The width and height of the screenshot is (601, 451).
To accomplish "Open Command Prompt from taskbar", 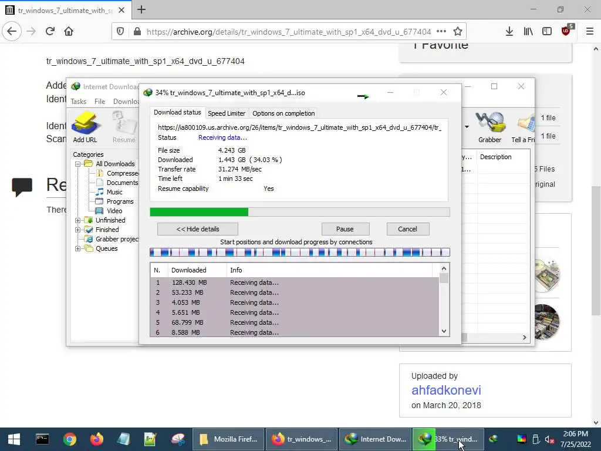I will pyautogui.click(x=42, y=439).
